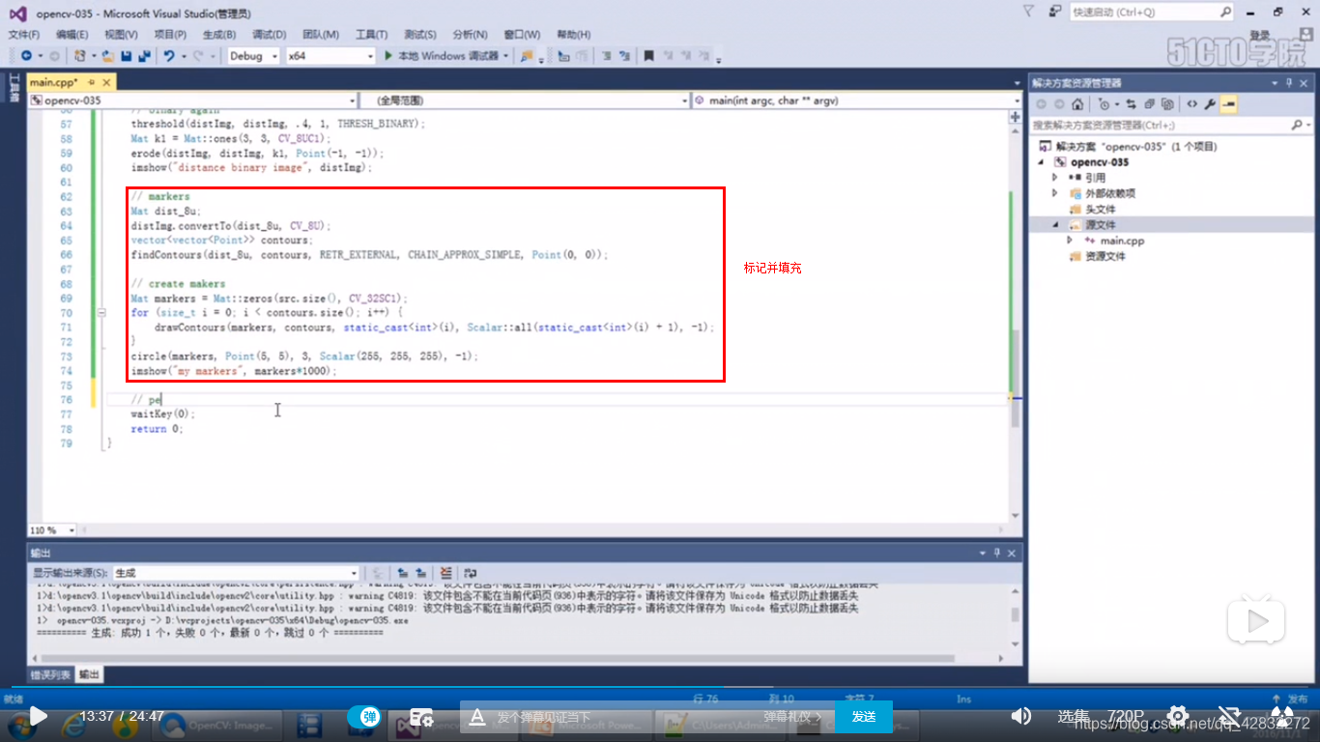Open the x64 platform dropdown

330,56
